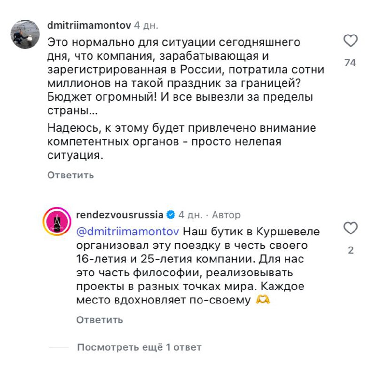Viewport: 376px width, 367px height.
Task: Like the rendezvousrussia reply with the heart
Action: pos(351,229)
